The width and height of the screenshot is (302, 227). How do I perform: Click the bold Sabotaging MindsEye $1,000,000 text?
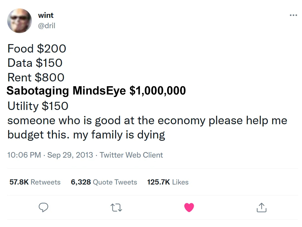pos(96,91)
